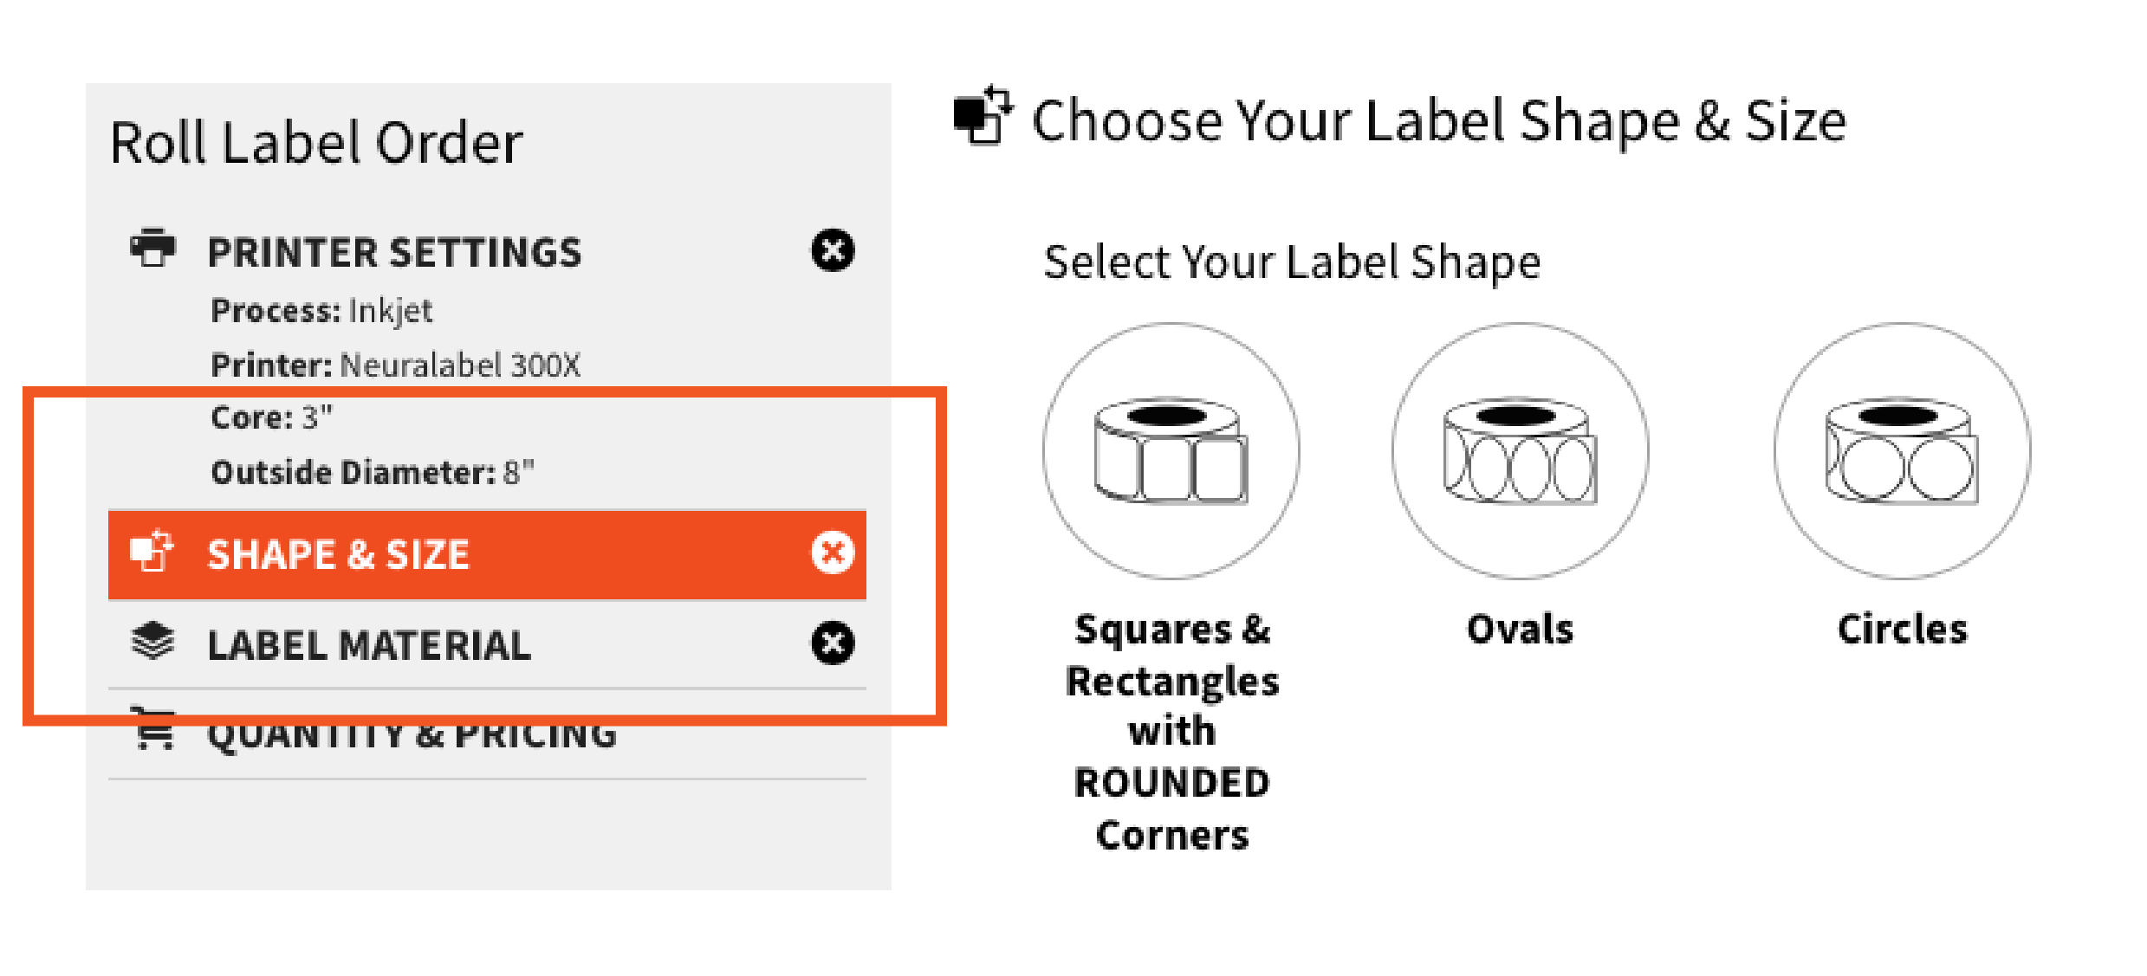Image resolution: width=2147 pixels, height=976 pixels.
Task: Open the Printer Settings section
Action: click(394, 251)
